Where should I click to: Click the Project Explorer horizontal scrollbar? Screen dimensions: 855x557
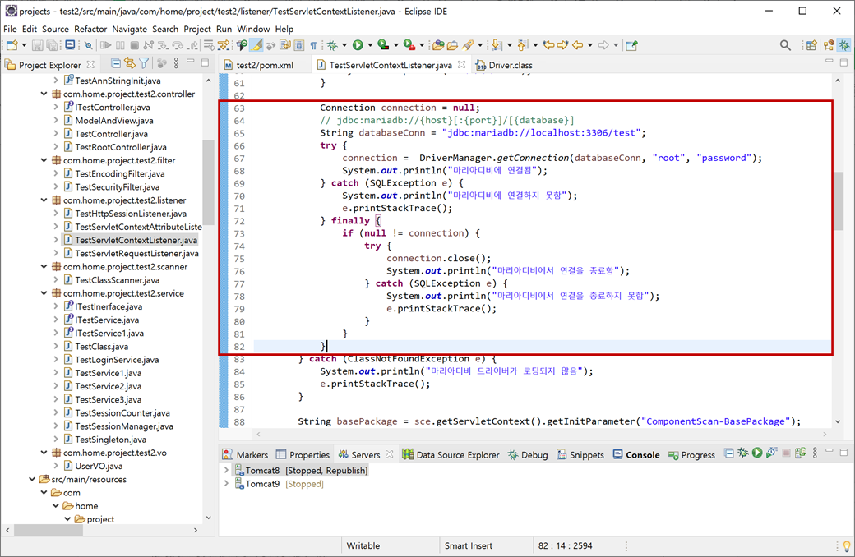click(48, 530)
